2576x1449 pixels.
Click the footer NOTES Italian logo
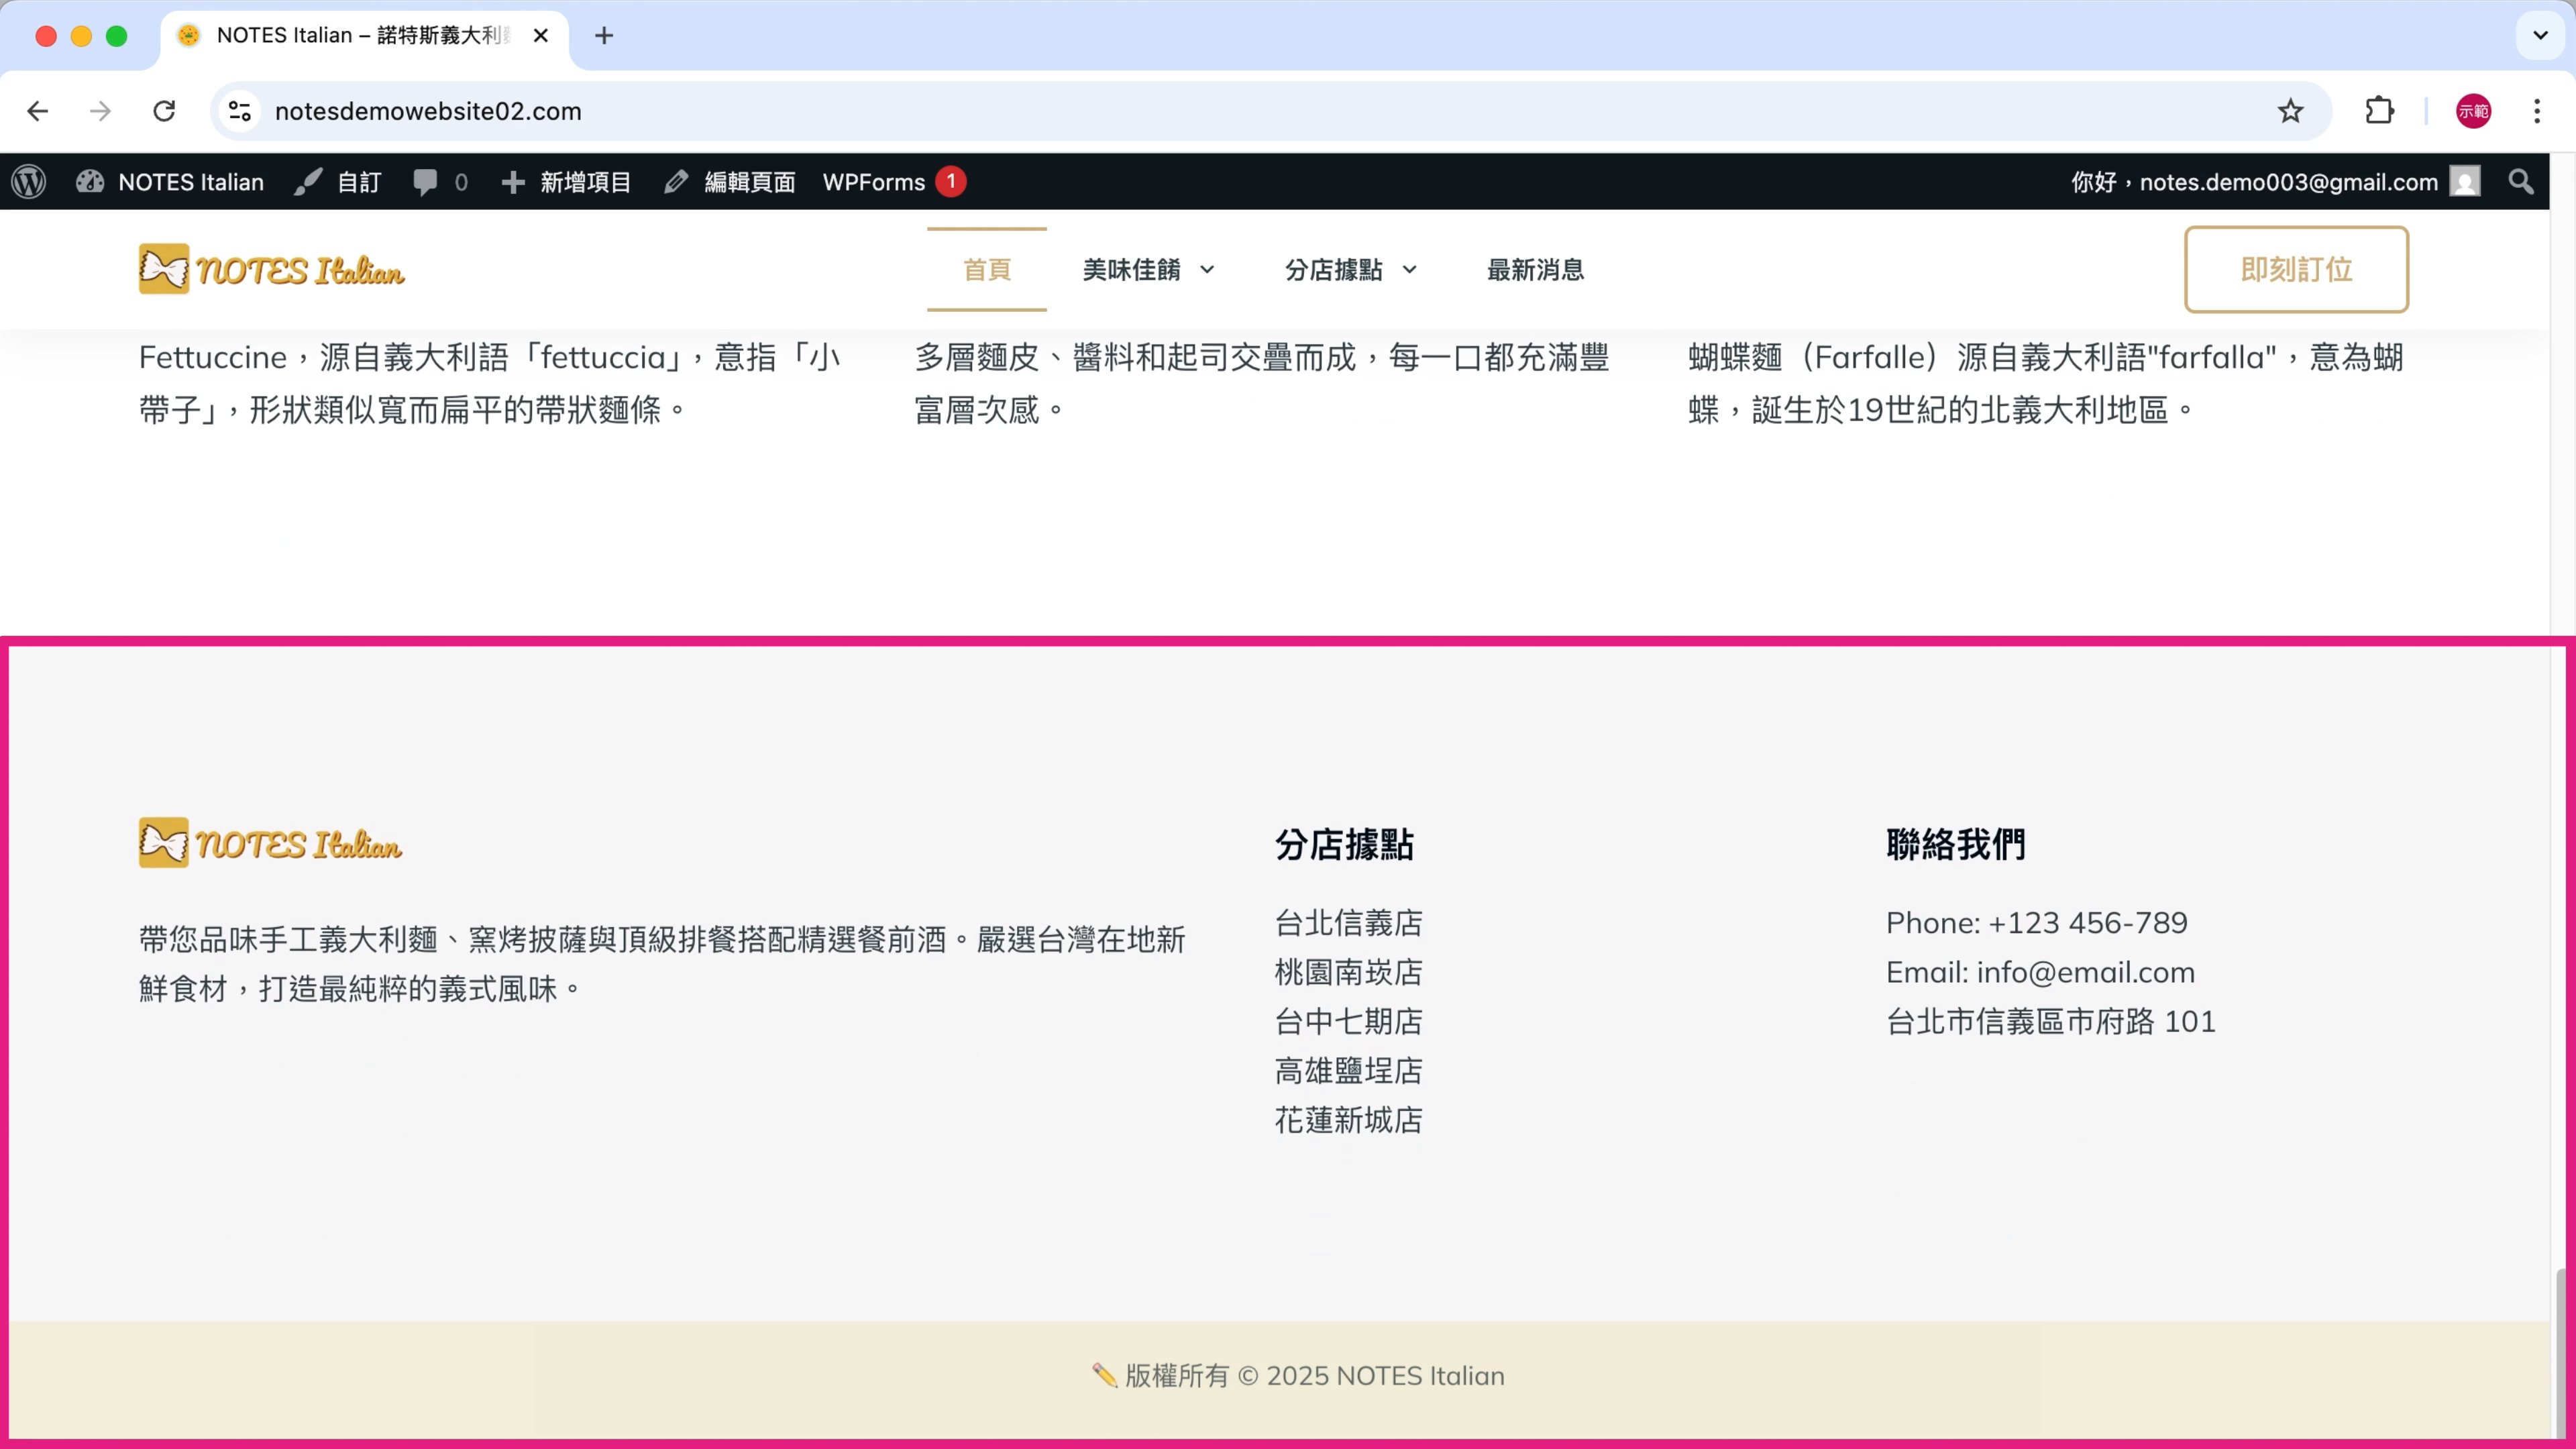coord(271,844)
